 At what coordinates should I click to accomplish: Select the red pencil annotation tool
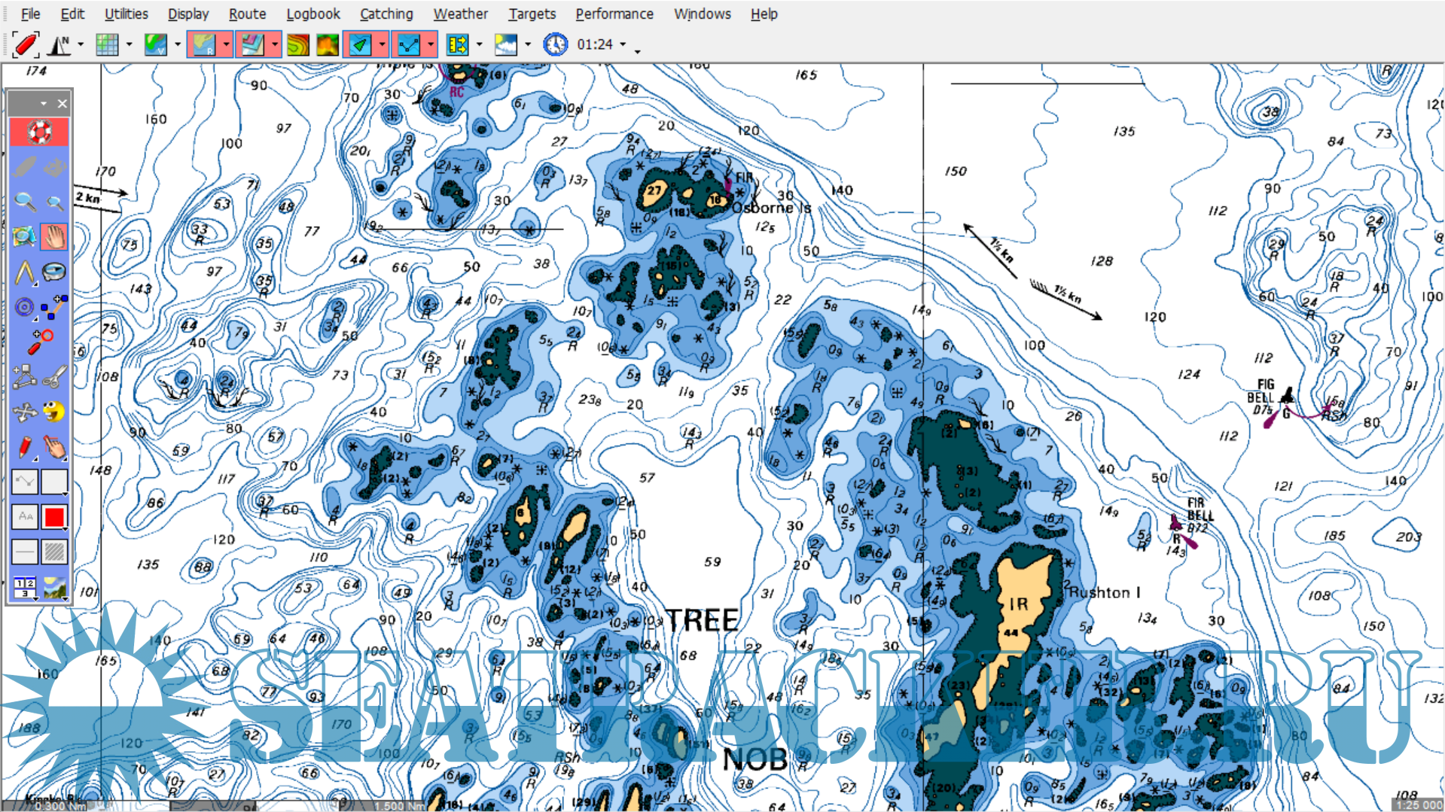click(x=25, y=447)
